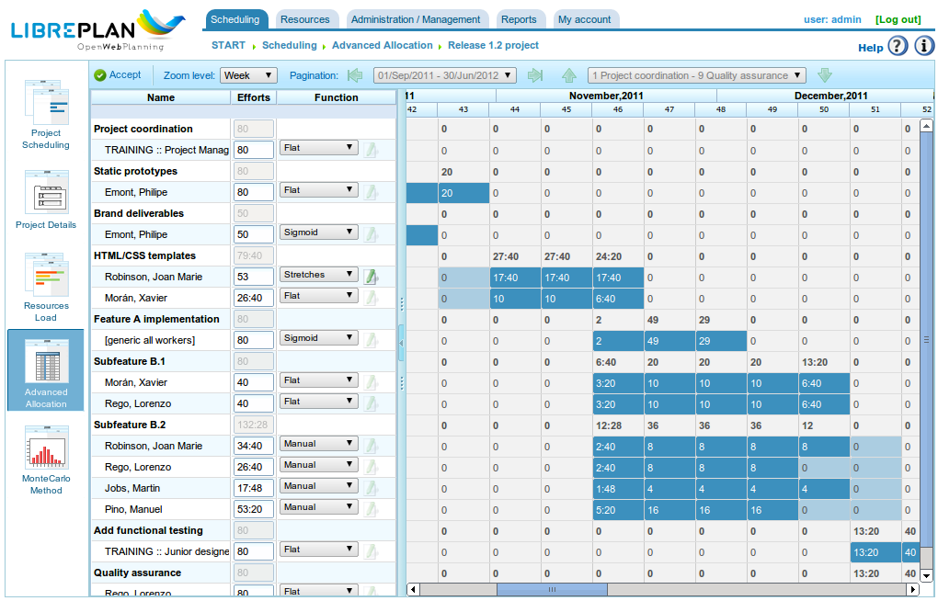Viewport: 938px width, 601px height.
Task: Open stretches editor pencil for Robinson, Joan Marie
Action: point(371,277)
